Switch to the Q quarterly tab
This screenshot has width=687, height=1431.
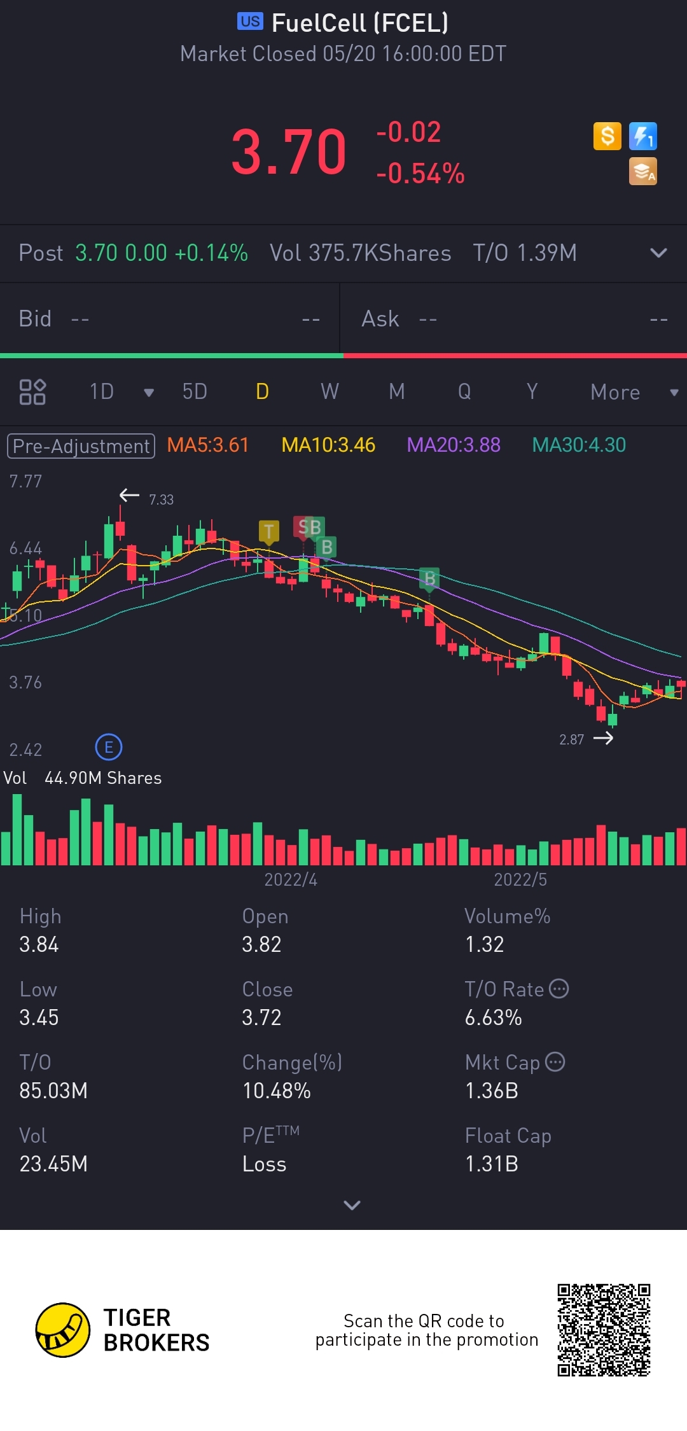tap(464, 391)
